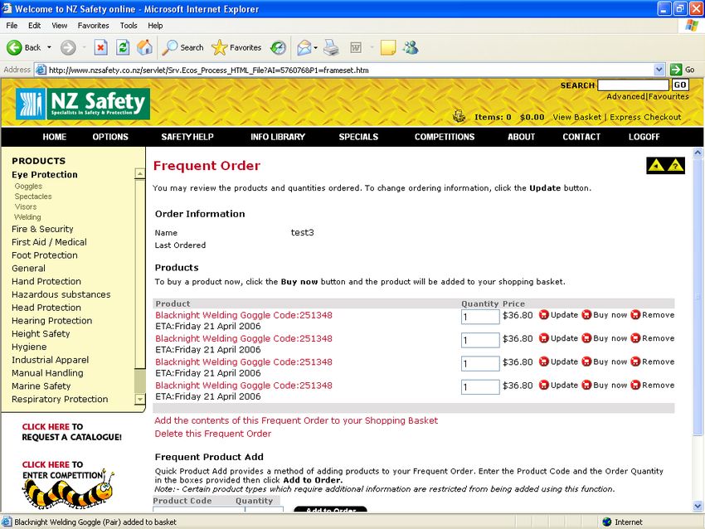The width and height of the screenshot is (705, 529).
Task: Open the File menu
Action: tap(12, 26)
